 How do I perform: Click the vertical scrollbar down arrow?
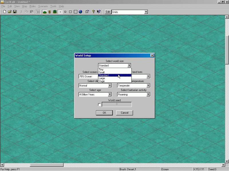(227, 161)
